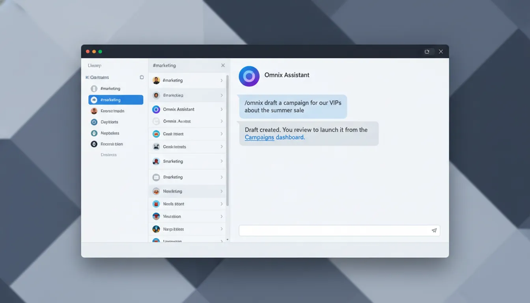Click the teal Nepbeless channel icon

94,133
